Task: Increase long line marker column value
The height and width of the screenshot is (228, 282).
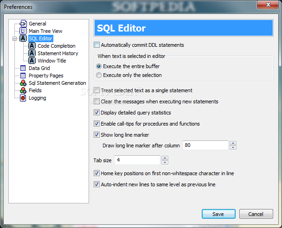Action: click(x=233, y=143)
